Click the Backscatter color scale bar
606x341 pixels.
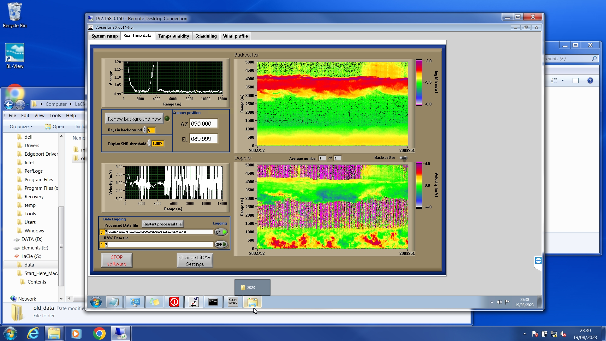419,82
